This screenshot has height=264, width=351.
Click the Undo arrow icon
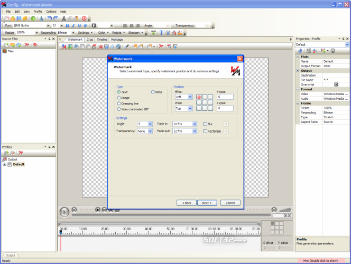[x=50, y=18]
